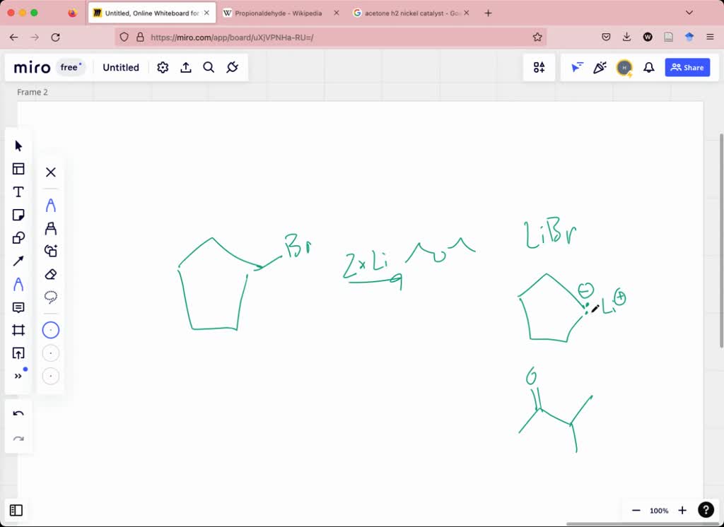724x527 pixels.
Task: Close the pen options panel
Action: (x=51, y=172)
